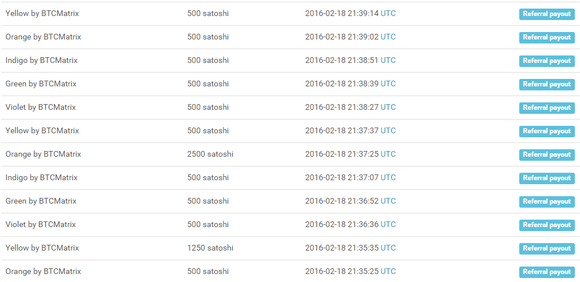
Task: Open Indigo by BTCMatrix entry dated 21:38:51
Action: pos(41,60)
